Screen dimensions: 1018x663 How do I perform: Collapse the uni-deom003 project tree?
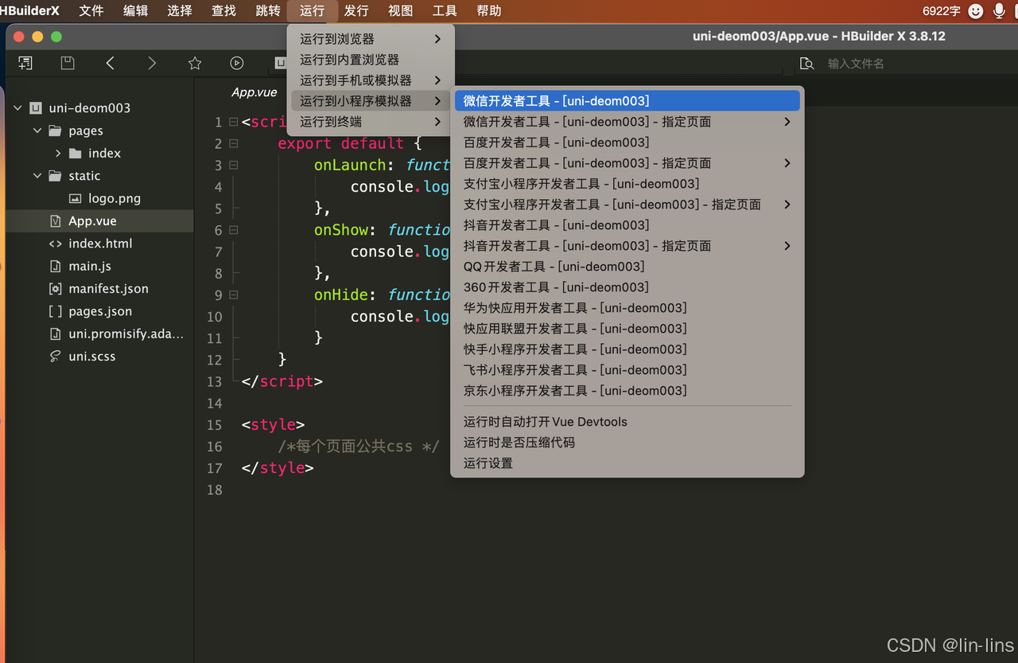point(17,107)
